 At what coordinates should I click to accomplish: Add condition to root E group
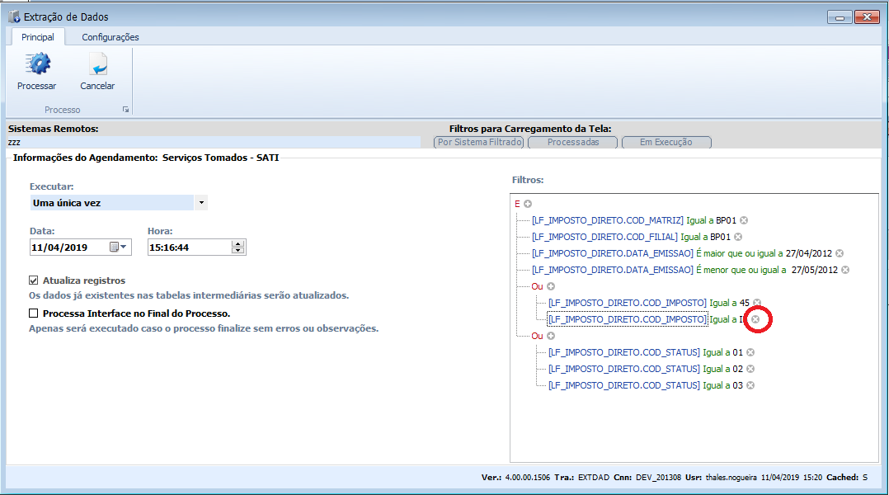(x=528, y=204)
